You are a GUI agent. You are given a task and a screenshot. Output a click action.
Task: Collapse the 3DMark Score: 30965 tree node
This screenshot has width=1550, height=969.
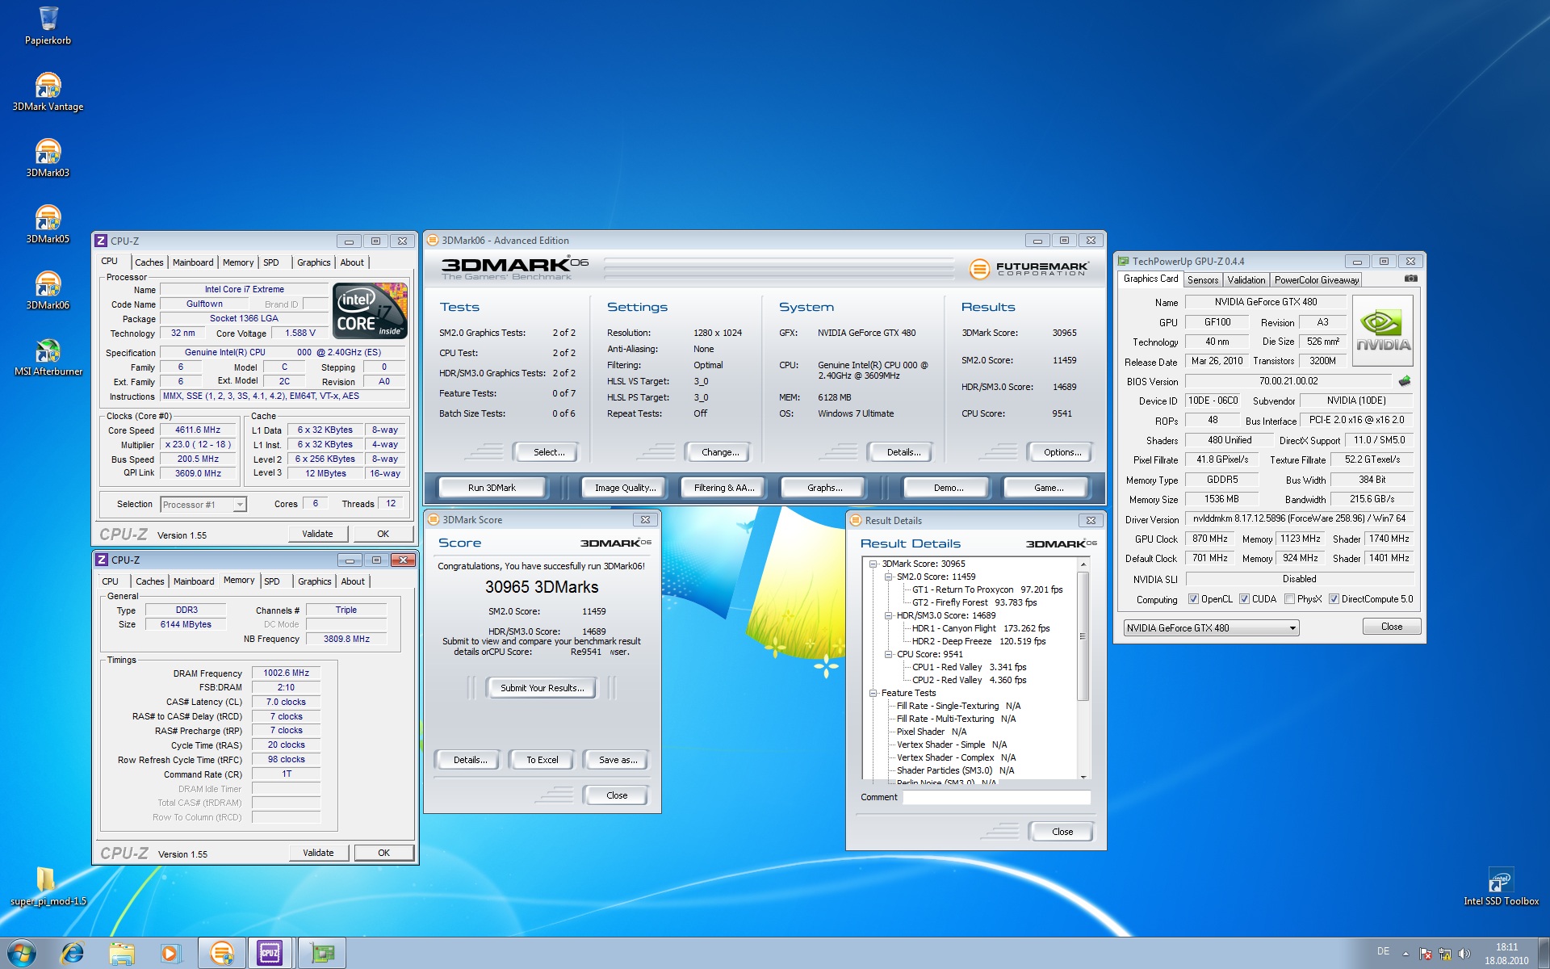pyautogui.click(x=873, y=564)
